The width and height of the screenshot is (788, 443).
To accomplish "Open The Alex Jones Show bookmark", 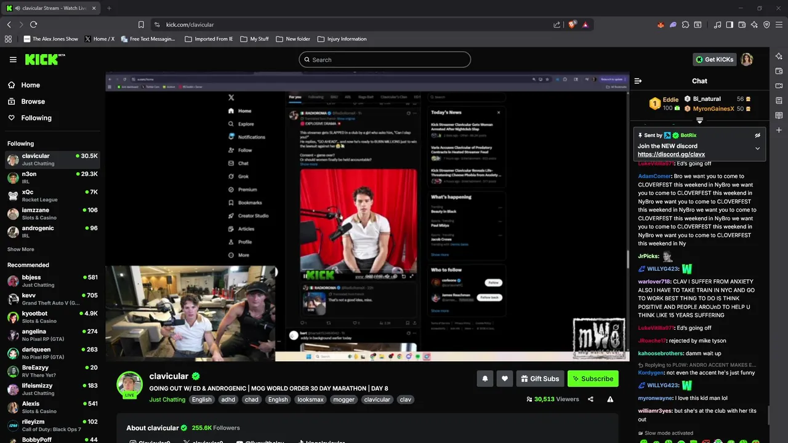I will 51,39.
